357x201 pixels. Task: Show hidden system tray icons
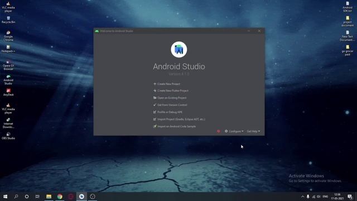pyautogui.click(x=302, y=197)
